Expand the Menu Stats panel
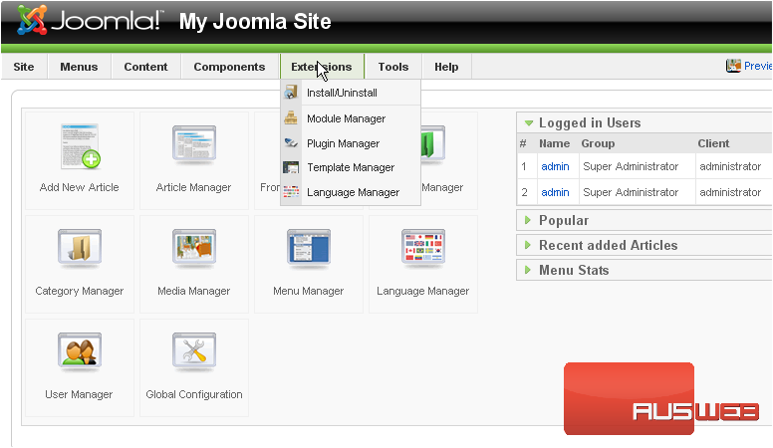 573,270
